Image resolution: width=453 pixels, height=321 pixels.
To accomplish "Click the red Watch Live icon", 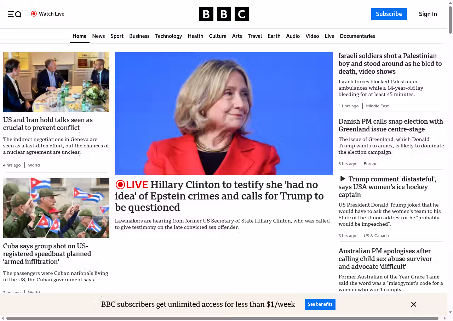I will pyautogui.click(x=34, y=14).
